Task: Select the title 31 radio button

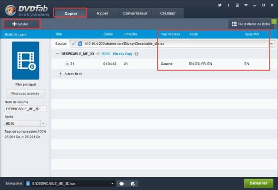Action: (67, 64)
